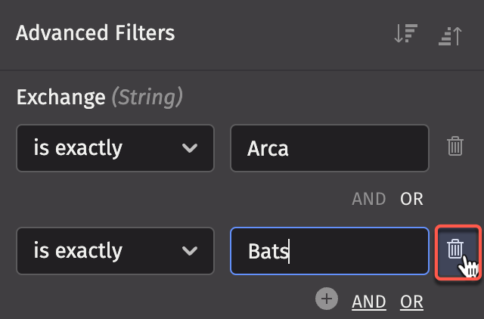Screen dimensions: 484x319
Task: Click the (String) data type label
Action: [x=147, y=97]
